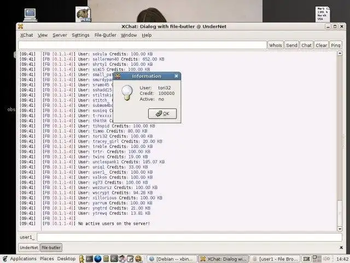Screen dimensions: 350x263
Task: Launch the text editor notepad panel icon
Action: (130, 259)
